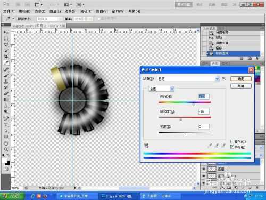Viewport: 266px width, 200px height.
Task: Create new snapshot in History panel
Action: point(250,58)
